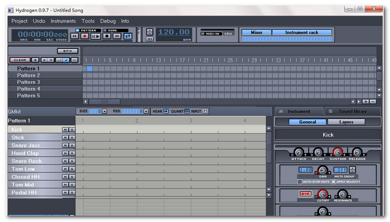Click the stacked pattern mode button

[74, 60]
